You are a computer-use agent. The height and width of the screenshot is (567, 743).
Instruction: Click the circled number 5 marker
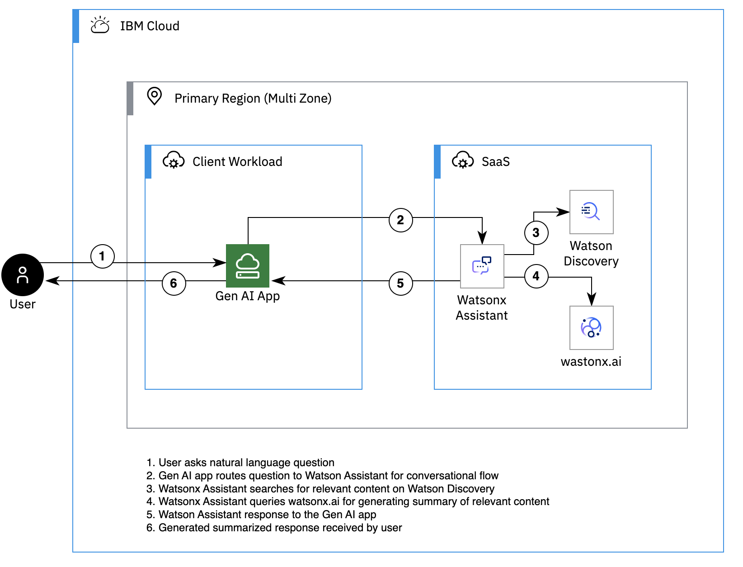[400, 283]
